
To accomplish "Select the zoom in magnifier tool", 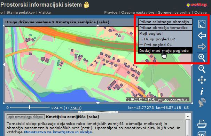I will pyautogui.click(x=202, y=58).
